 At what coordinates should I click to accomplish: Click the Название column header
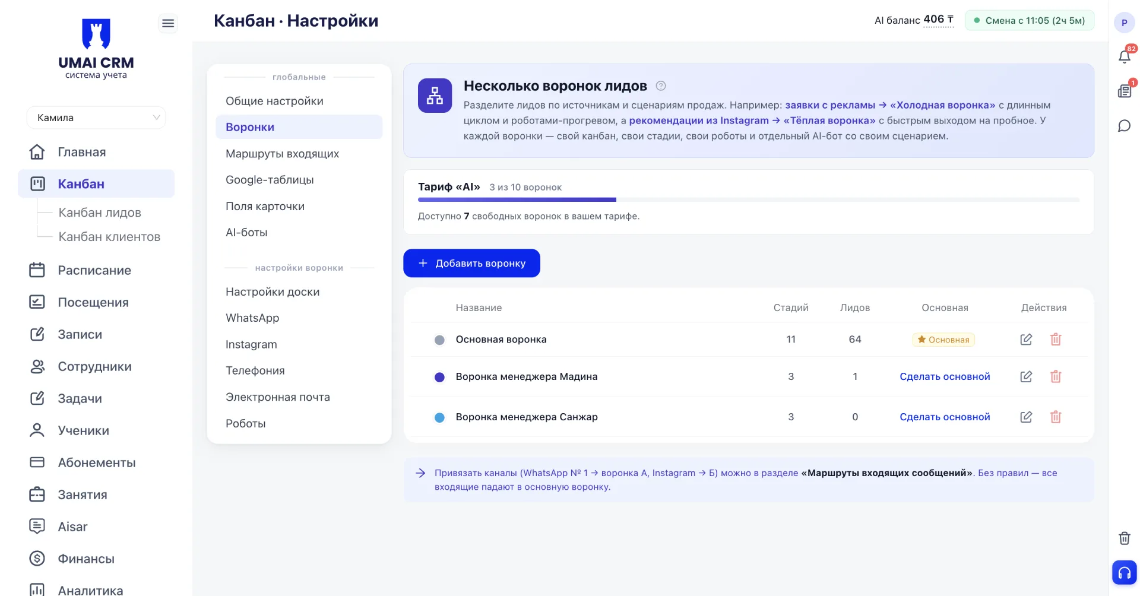click(x=479, y=307)
